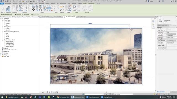
Task: Click the Apply button in Properties
Action: (173, 92)
